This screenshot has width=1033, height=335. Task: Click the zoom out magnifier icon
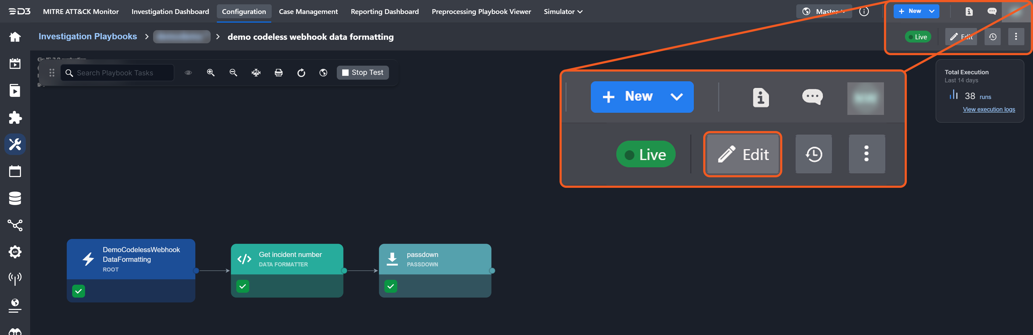[x=233, y=73]
